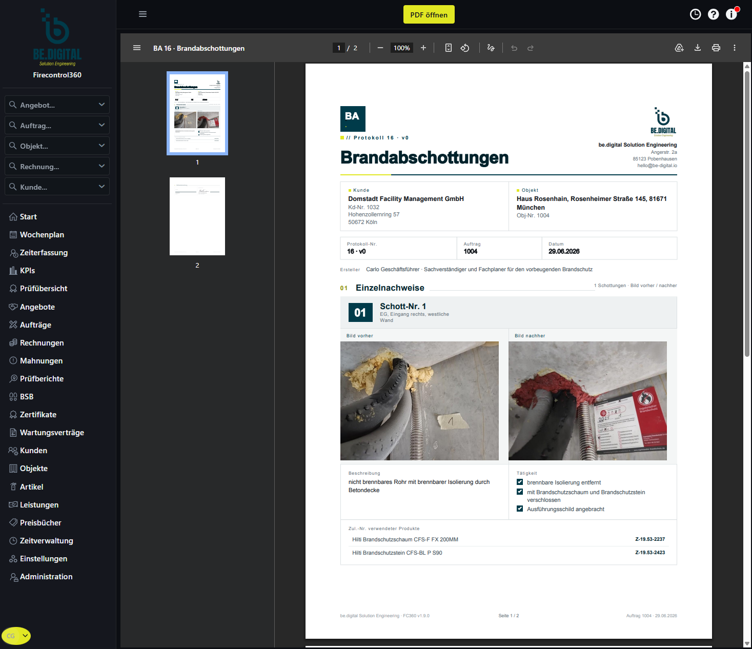Open Wochenplan page

tap(42, 235)
